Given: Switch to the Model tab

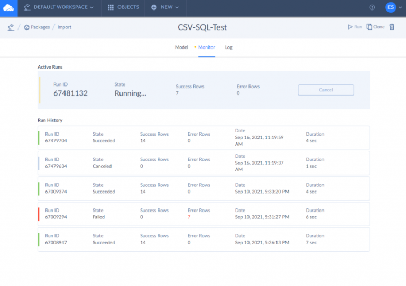Looking at the screenshot, I should (x=181, y=47).
